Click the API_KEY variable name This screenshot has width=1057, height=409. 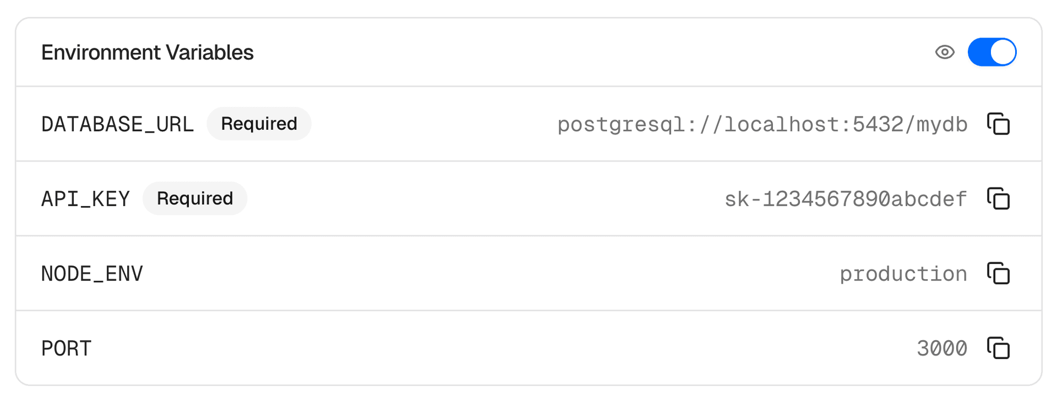(x=85, y=200)
